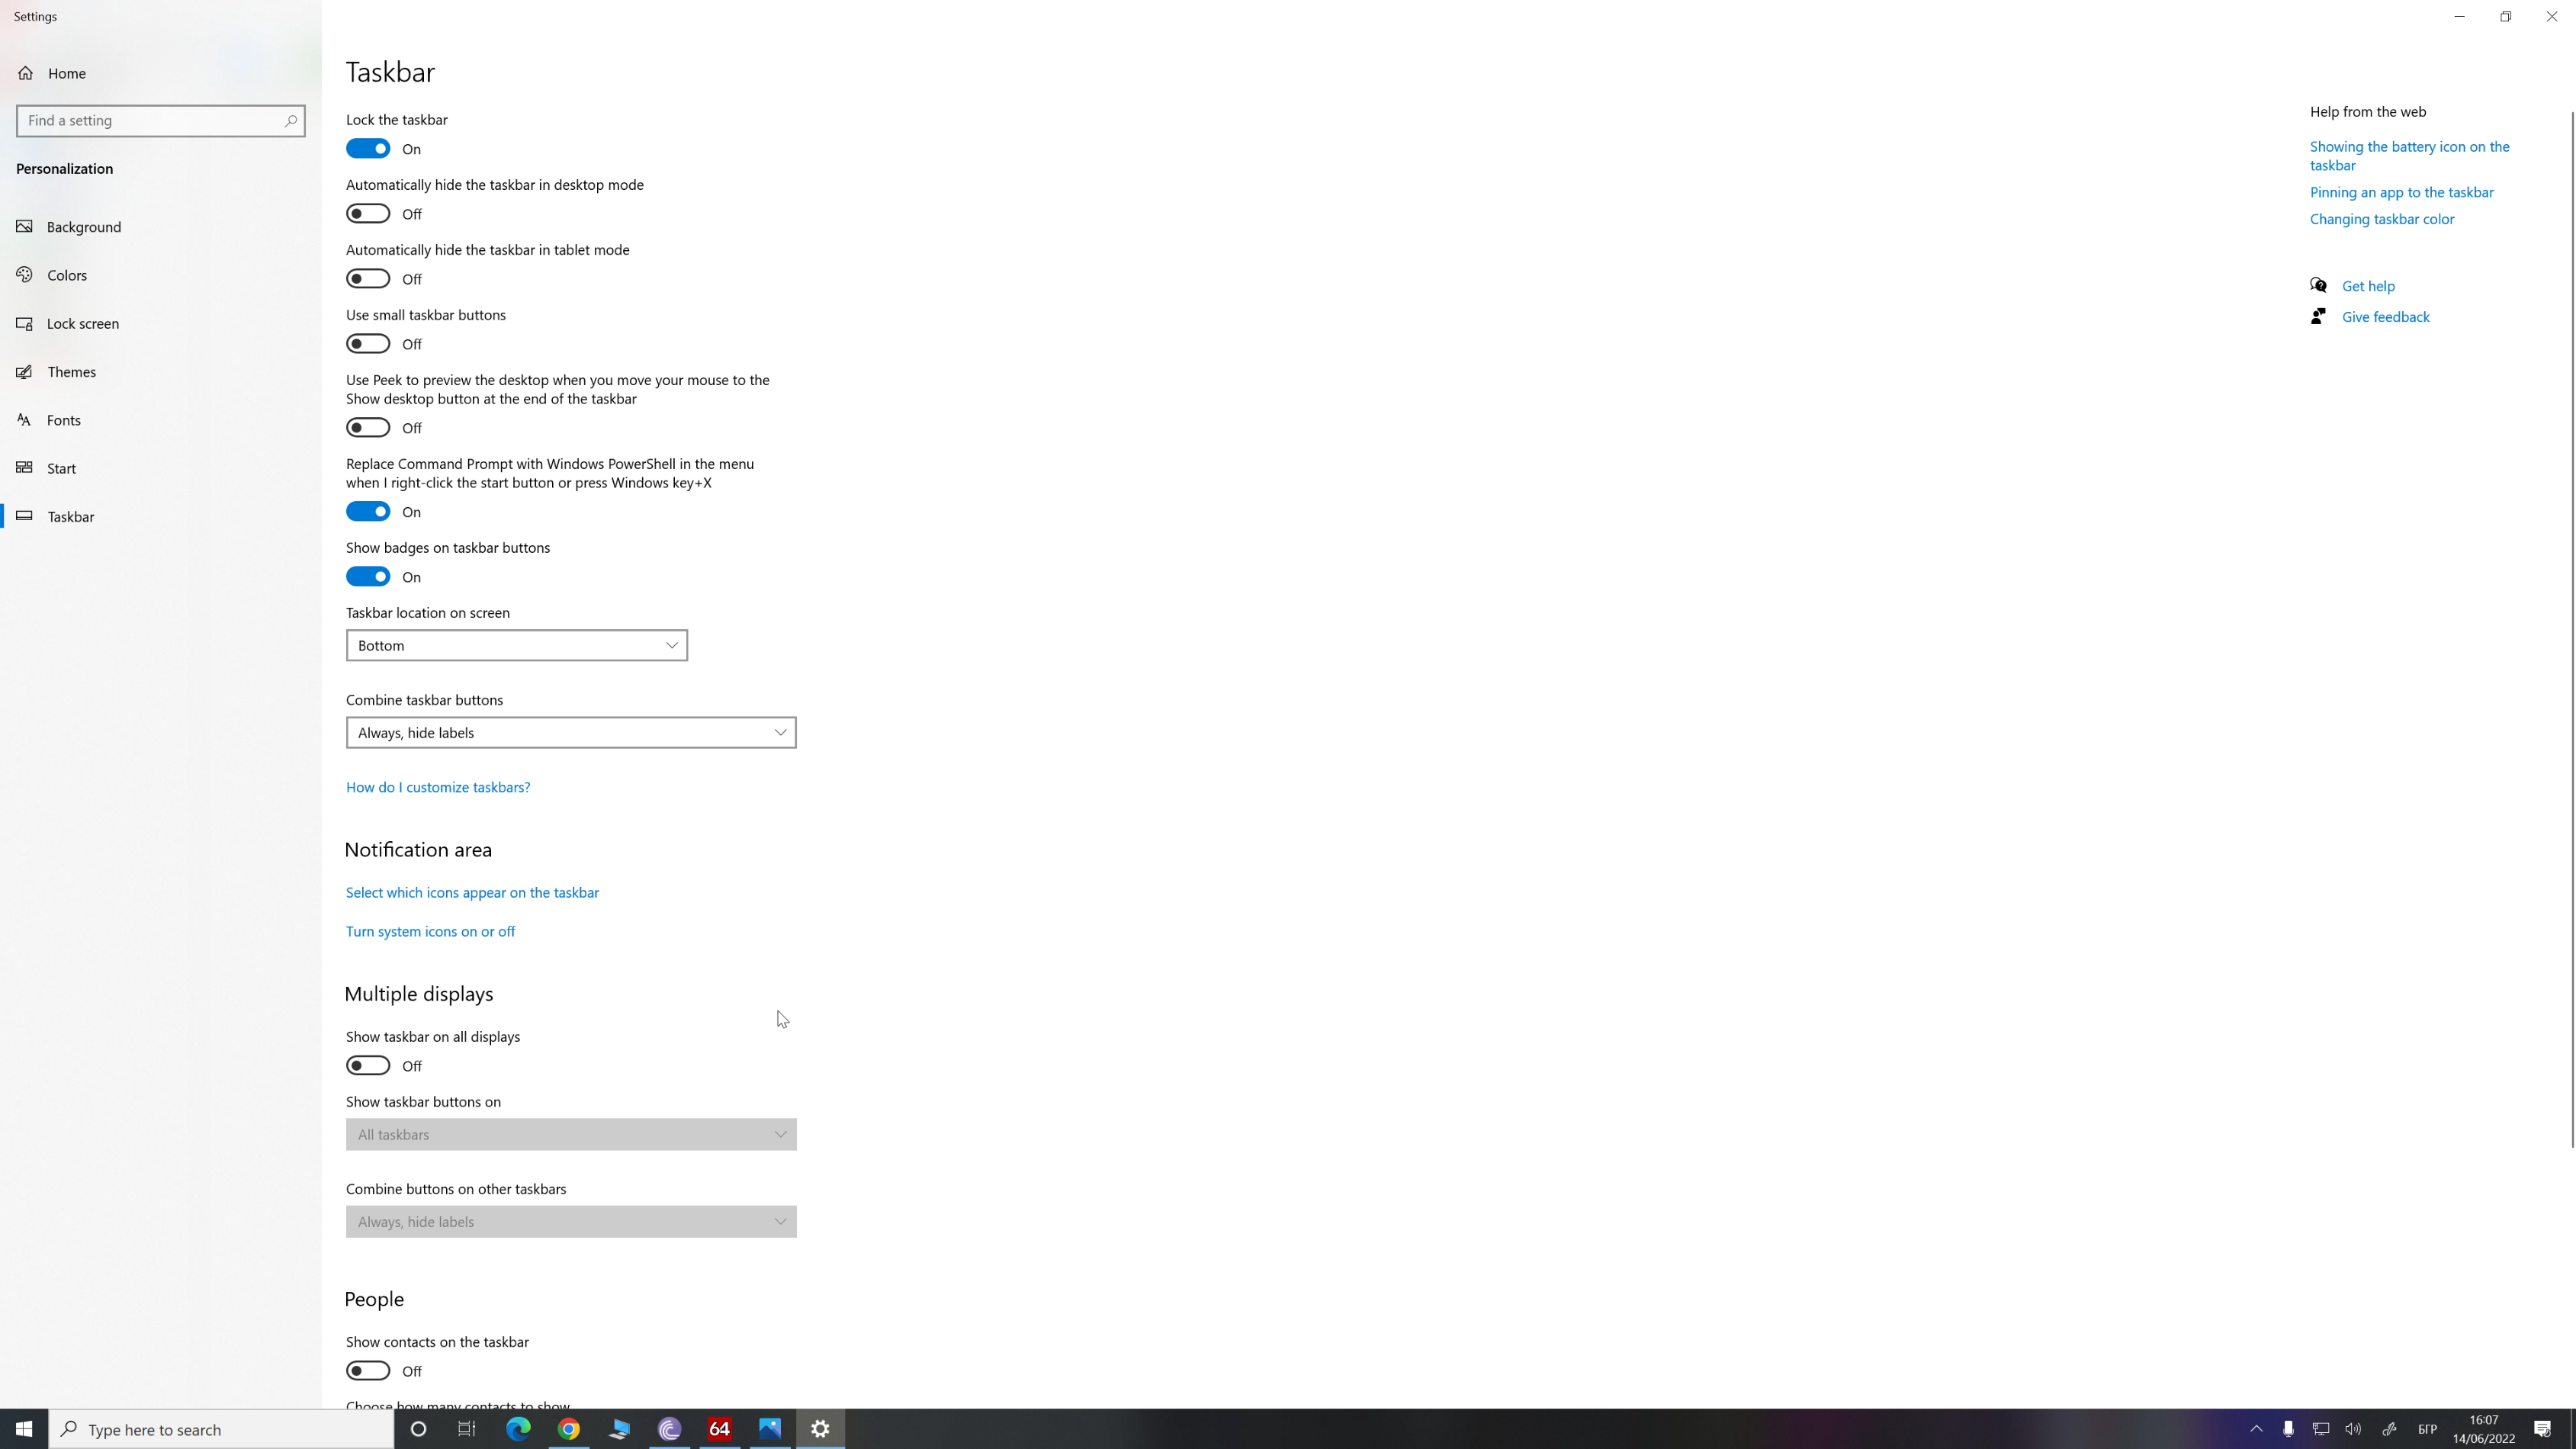
Task: Switch to Google Chrome on taskbar
Action: click(569, 1429)
